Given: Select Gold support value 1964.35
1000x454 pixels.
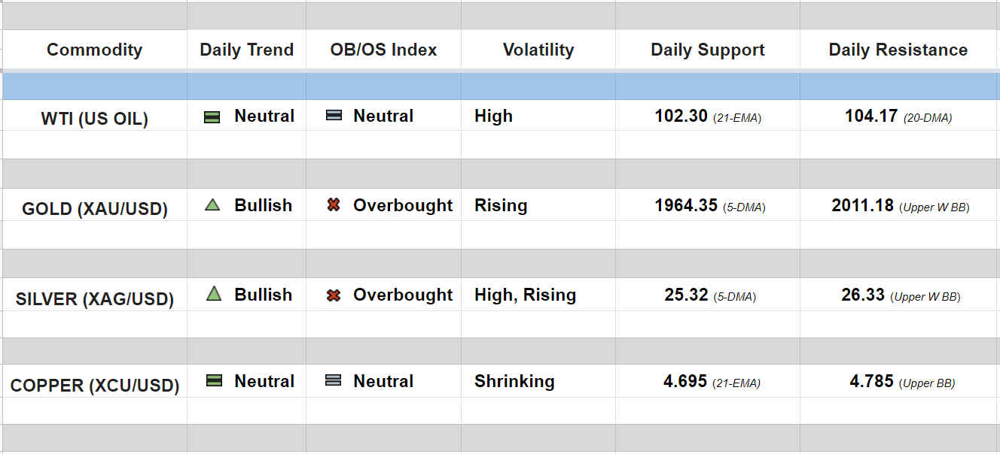Looking at the screenshot, I should pyautogui.click(x=686, y=205).
